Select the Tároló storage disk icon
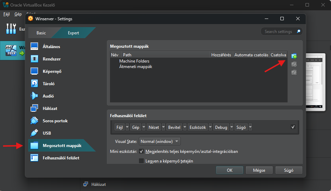 pyautogui.click(x=34, y=83)
